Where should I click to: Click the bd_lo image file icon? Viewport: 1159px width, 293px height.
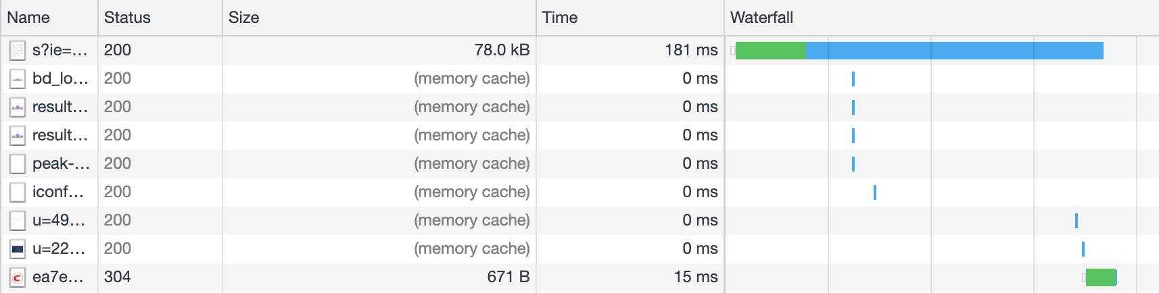pos(18,79)
